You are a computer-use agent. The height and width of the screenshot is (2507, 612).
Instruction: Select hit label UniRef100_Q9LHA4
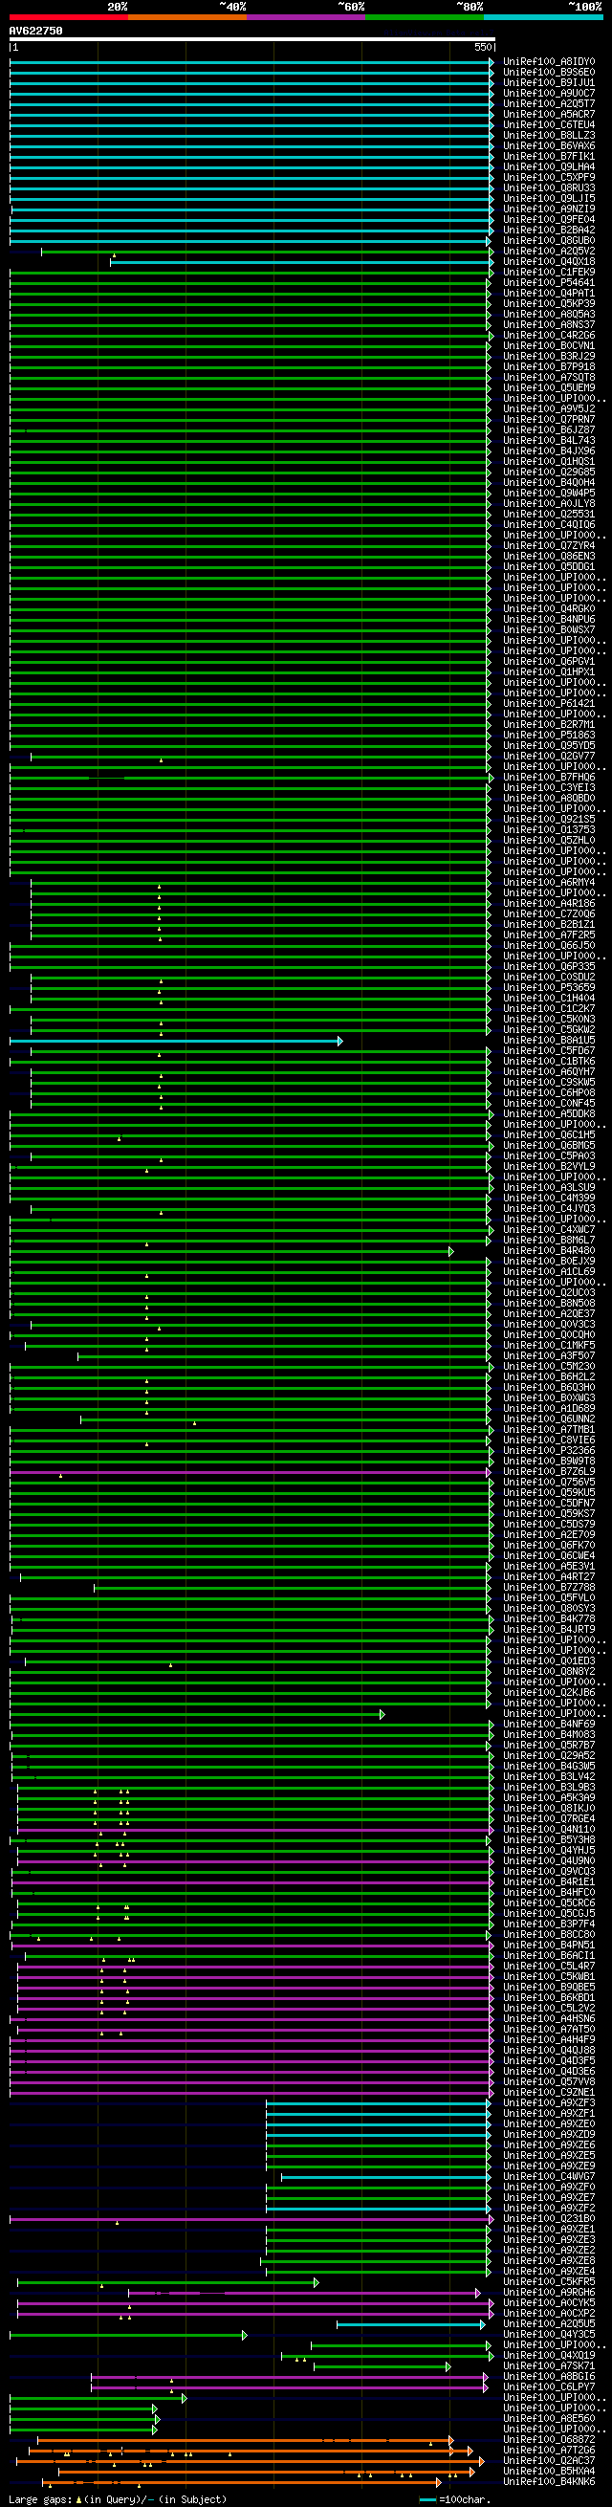[549, 167]
